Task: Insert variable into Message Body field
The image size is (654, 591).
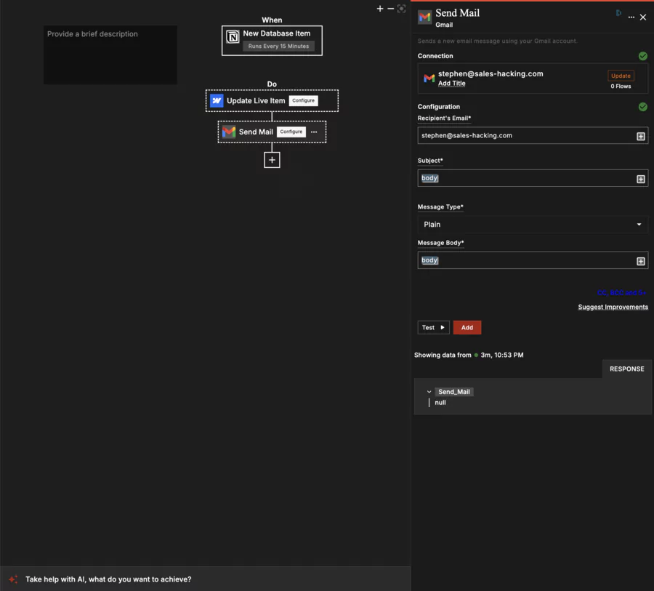Action: [x=641, y=261]
